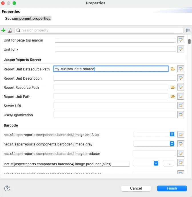Image resolution: width=192 pixels, height=197 pixels.
Task: Open expression editor for User/Ogranization
Action: pyautogui.click(x=181, y=115)
